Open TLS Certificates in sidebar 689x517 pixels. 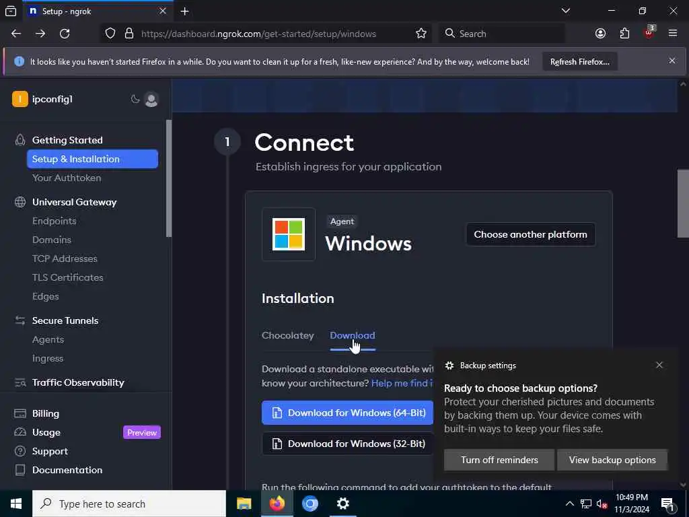click(x=68, y=277)
